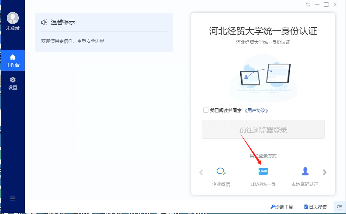Open 日志搜集 log collection

(316, 207)
